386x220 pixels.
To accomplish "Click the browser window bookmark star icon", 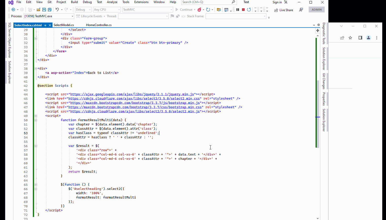I will pyautogui.click(x=350, y=38).
